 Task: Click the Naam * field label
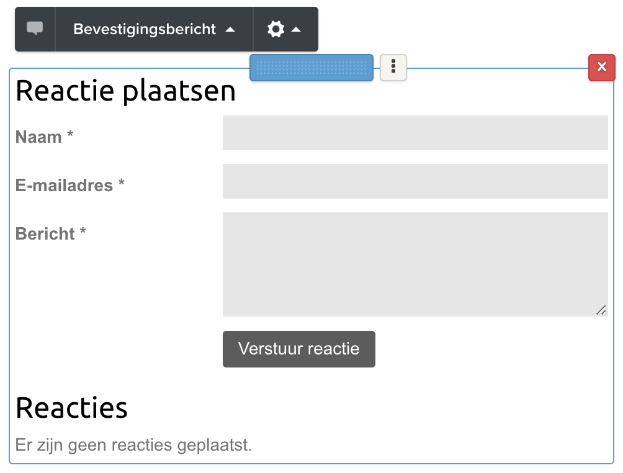tap(44, 137)
